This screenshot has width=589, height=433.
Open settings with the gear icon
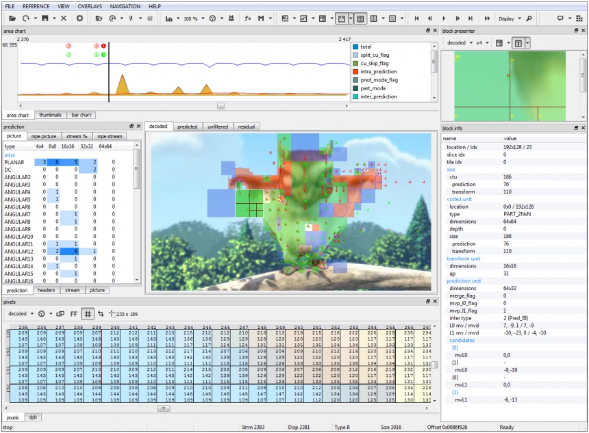click(79, 18)
